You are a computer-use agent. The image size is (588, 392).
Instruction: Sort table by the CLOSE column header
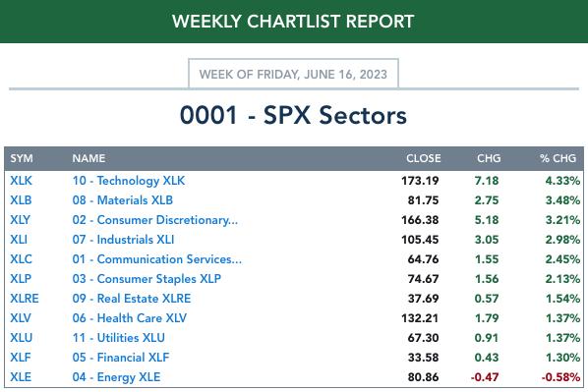424,158
